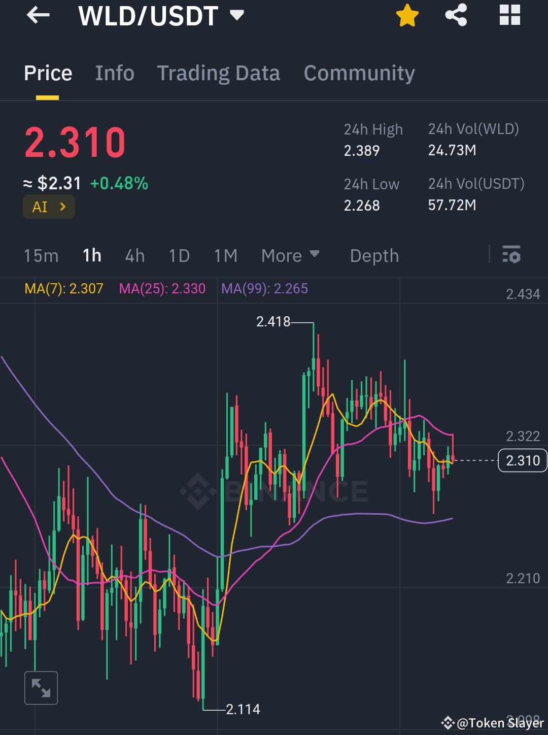Toggle the MA(7) indicator label
The width and height of the screenshot is (548, 735).
[63, 288]
